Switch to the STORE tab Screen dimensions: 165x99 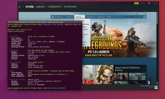pyautogui.click(x=30, y=7)
